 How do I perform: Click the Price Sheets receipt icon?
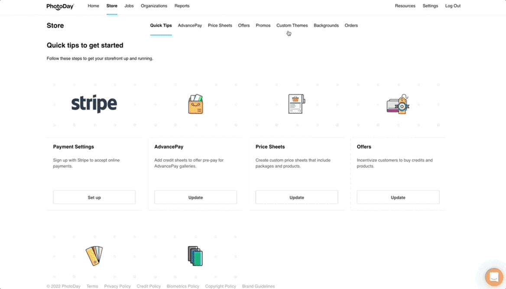click(x=297, y=104)
